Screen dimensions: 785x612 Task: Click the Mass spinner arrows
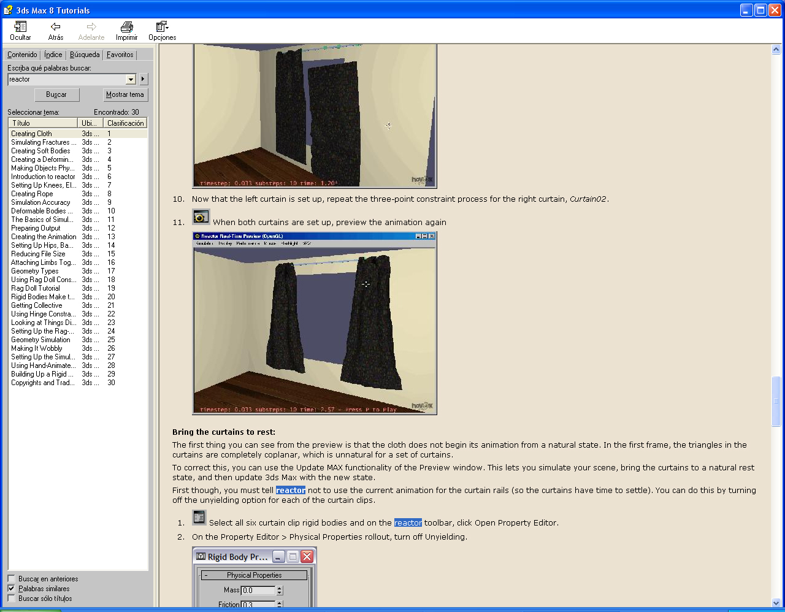(280, 591)
